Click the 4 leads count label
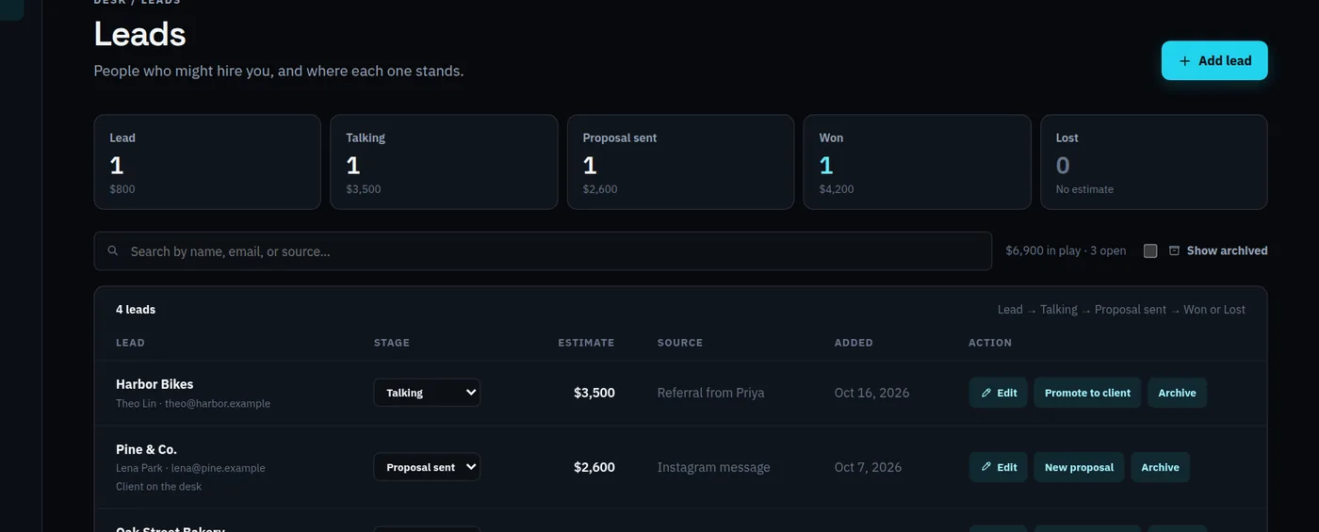Viewport: 1319px width, 532px height. 136,309
